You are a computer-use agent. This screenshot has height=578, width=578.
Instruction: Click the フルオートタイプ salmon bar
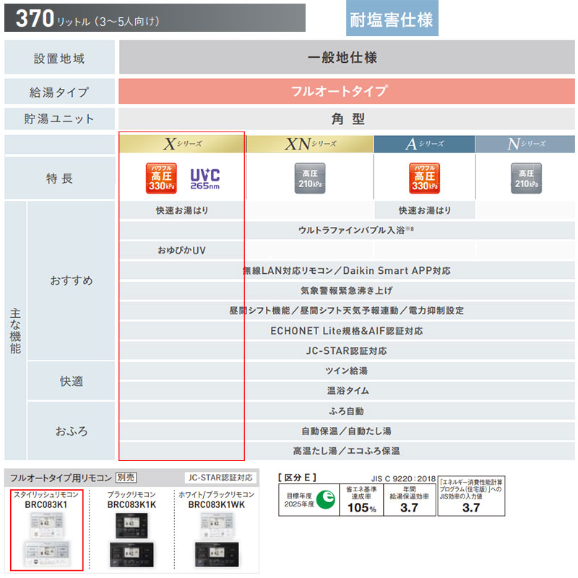click(x=347, y=91)
